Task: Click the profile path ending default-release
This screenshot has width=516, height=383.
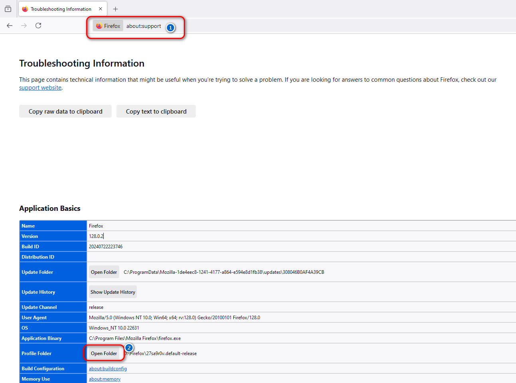Action: coord(160,354)
